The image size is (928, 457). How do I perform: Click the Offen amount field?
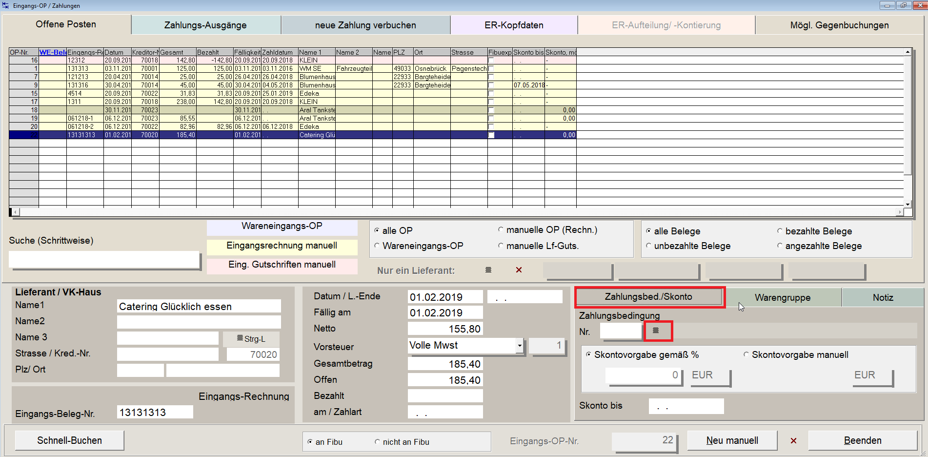pos(445,380)
